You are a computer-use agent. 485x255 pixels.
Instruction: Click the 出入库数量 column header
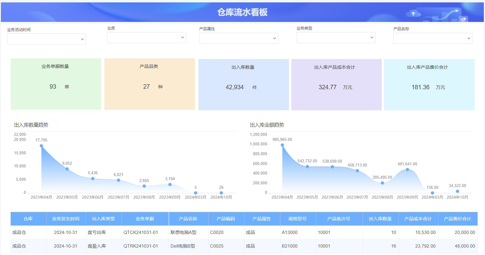coord(380,219)
